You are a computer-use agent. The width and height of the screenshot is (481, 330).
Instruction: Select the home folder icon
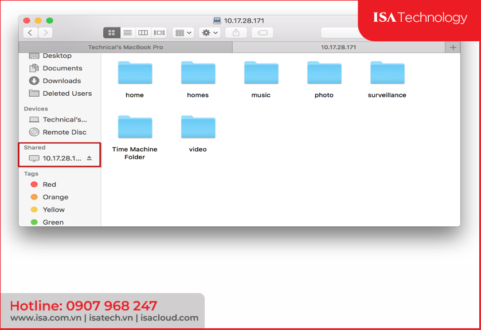[135, 73]
